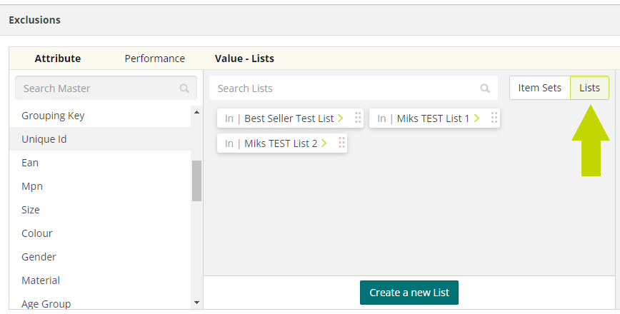Open the Attribute tab

[x=58, y=59]
